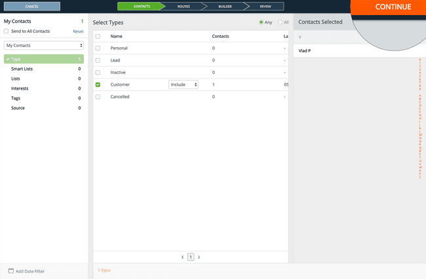
Task: Open the My Contacts dropdown
Action: pos(44,45)
